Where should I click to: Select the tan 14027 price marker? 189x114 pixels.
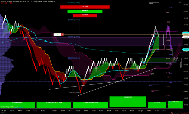coord(186,34)
